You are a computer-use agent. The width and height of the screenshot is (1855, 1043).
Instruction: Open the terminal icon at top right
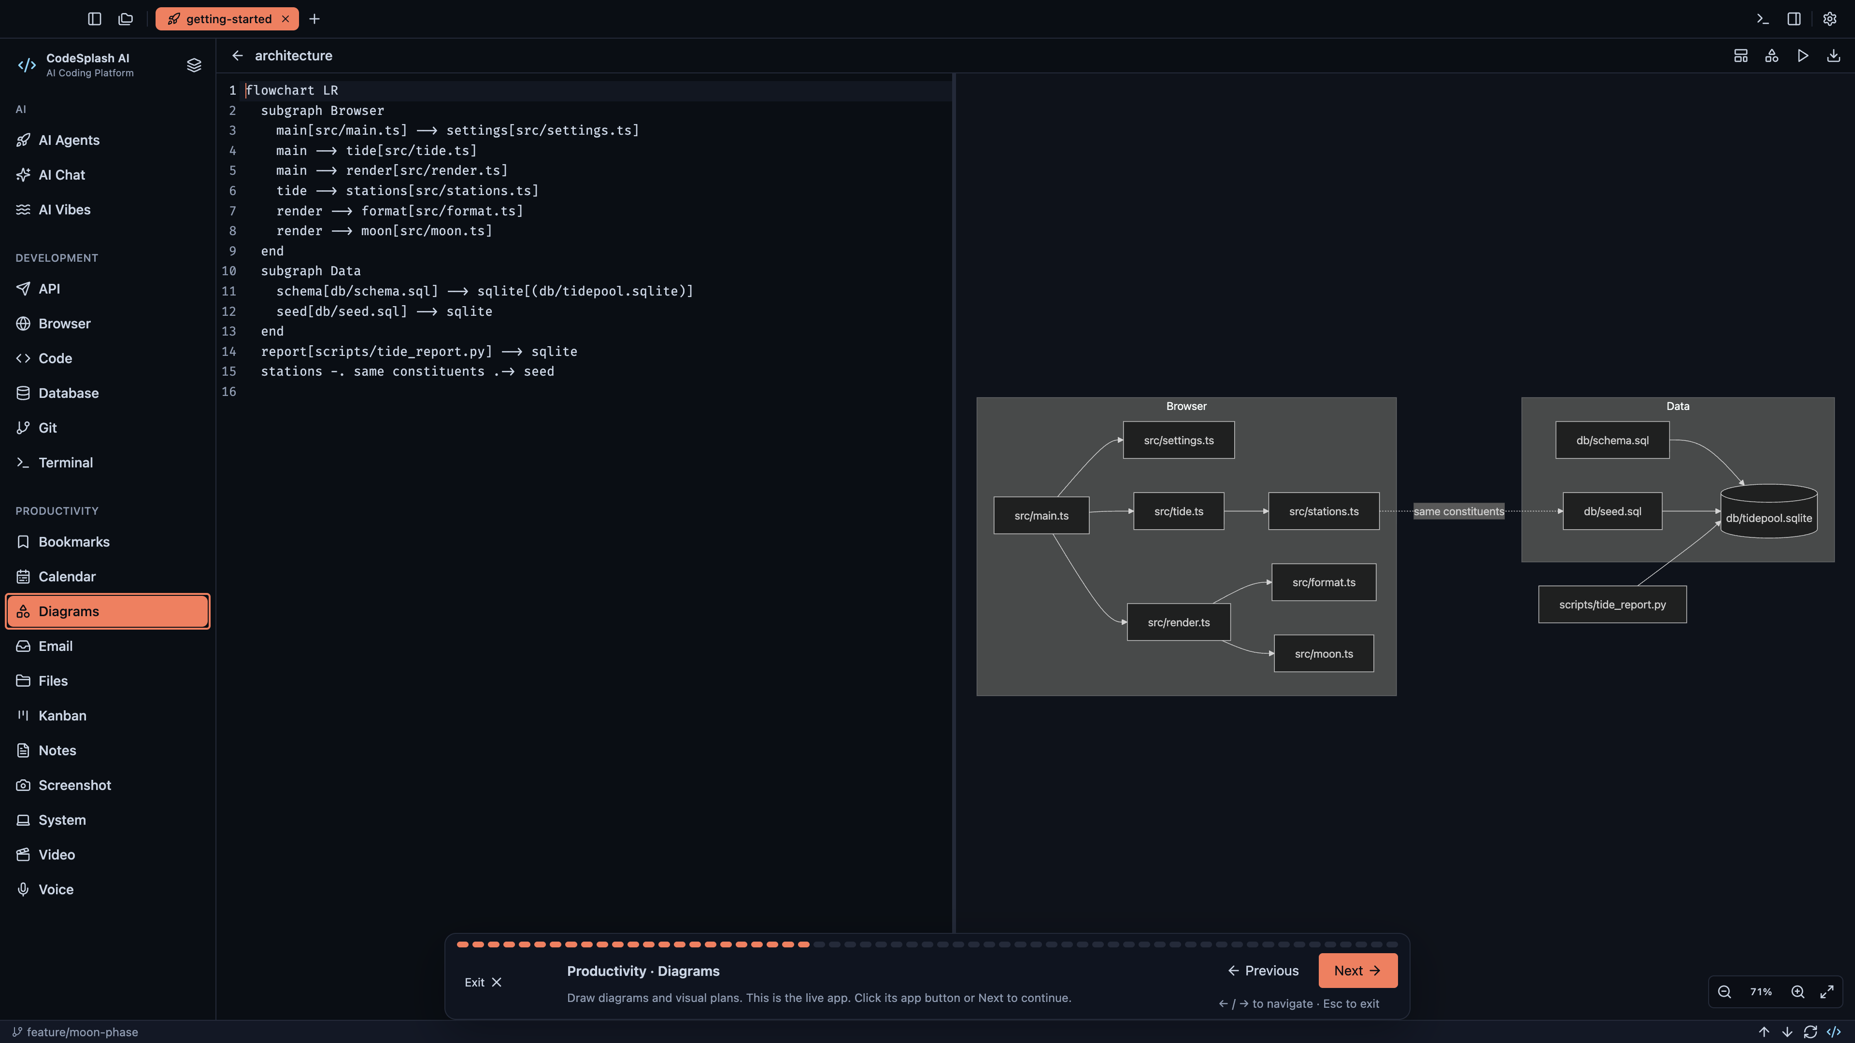pos(1763,19)
